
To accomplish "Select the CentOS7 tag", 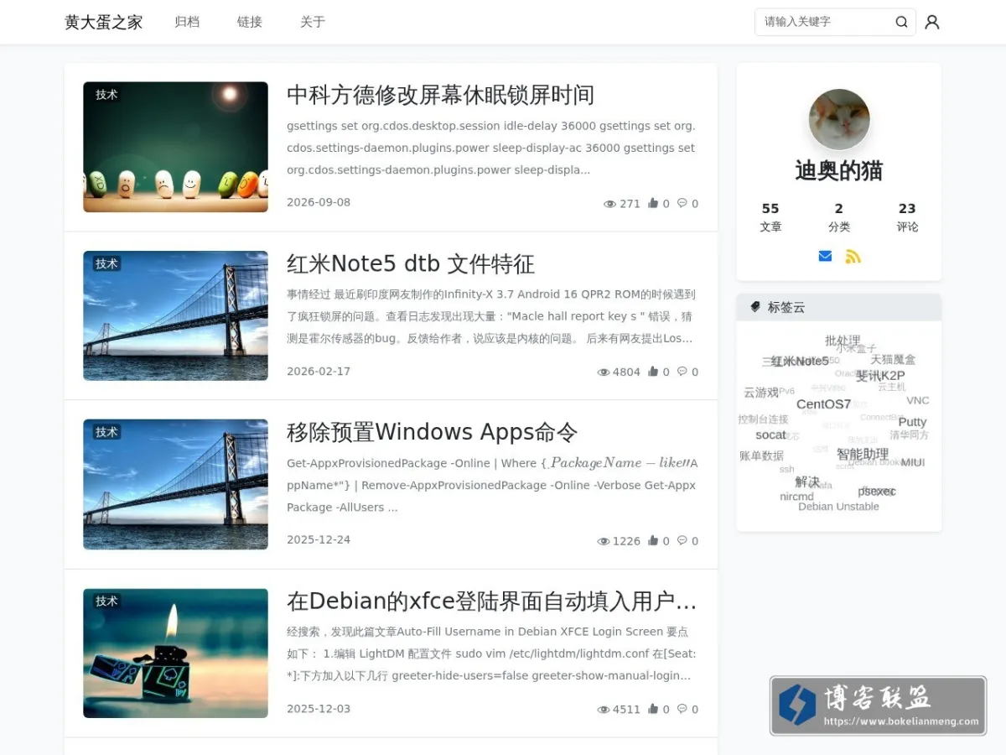I will coord(823,404).
